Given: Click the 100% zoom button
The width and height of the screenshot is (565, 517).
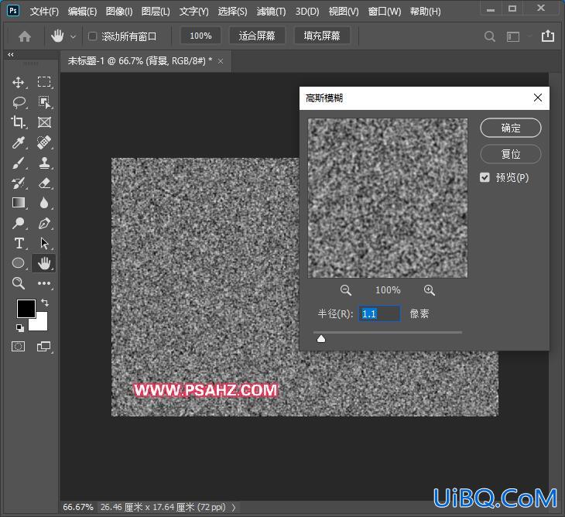Looking at the screenshot, I should 200,36.
